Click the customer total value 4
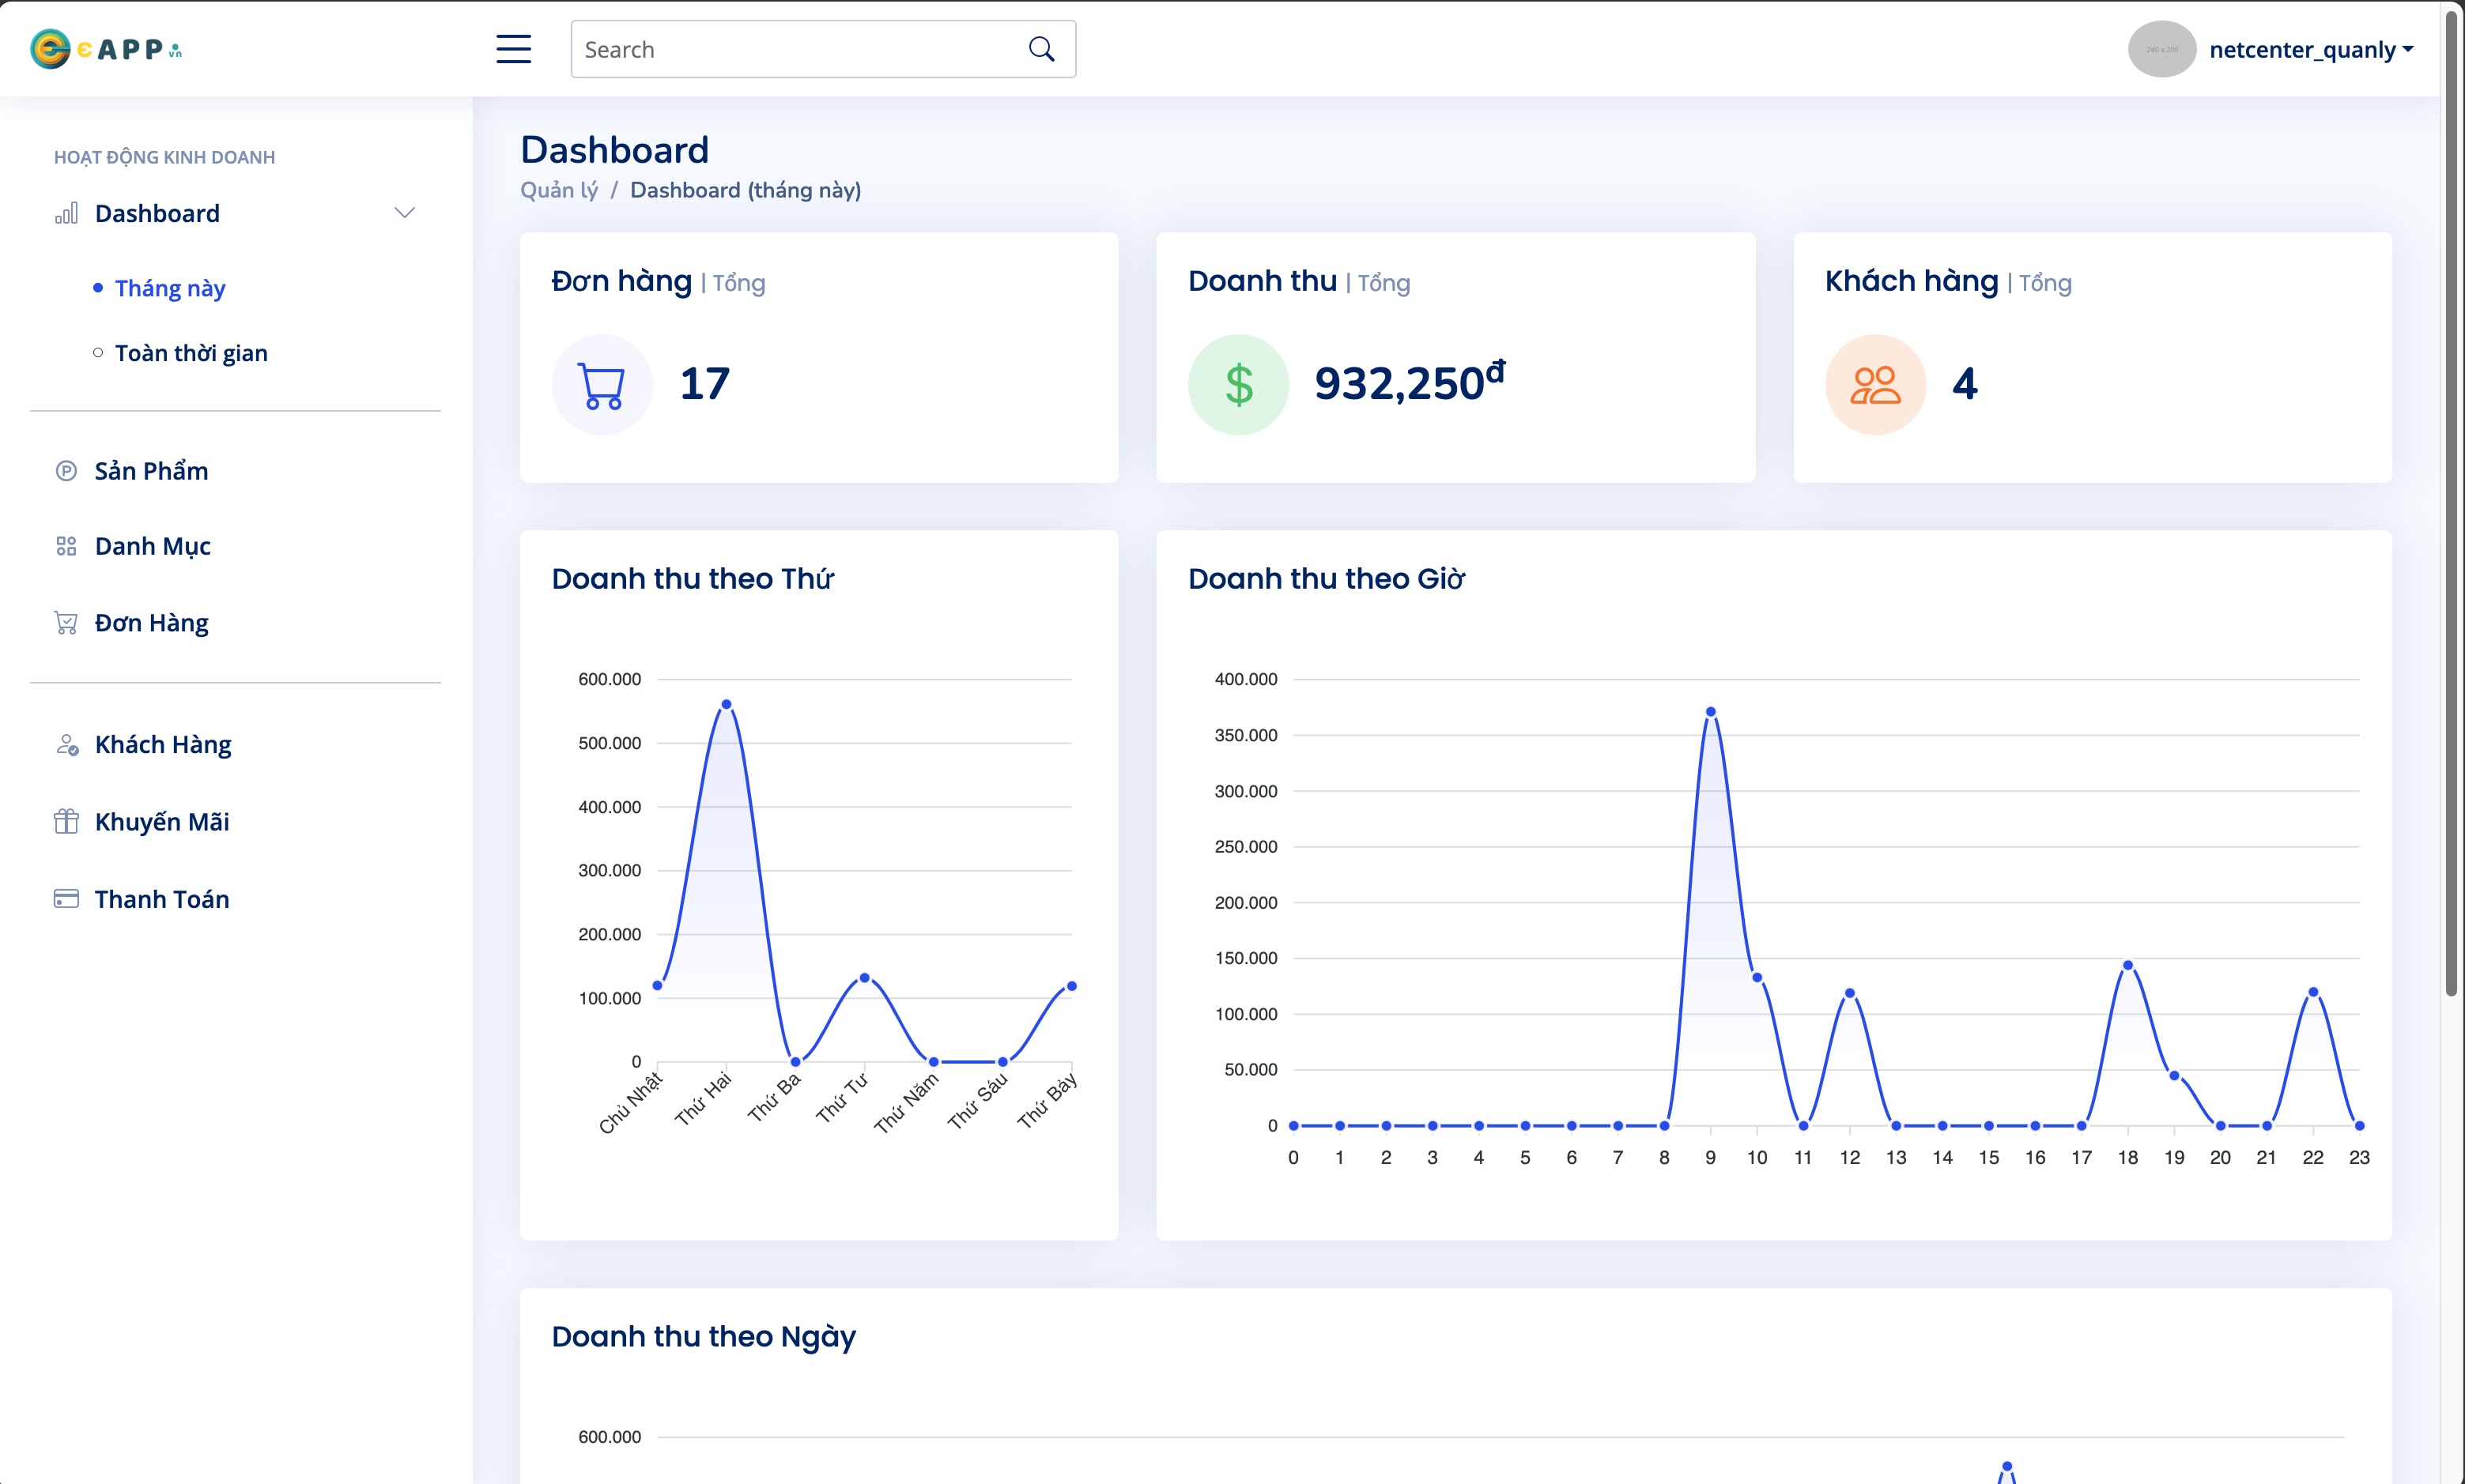 [x=1965, y=384]
